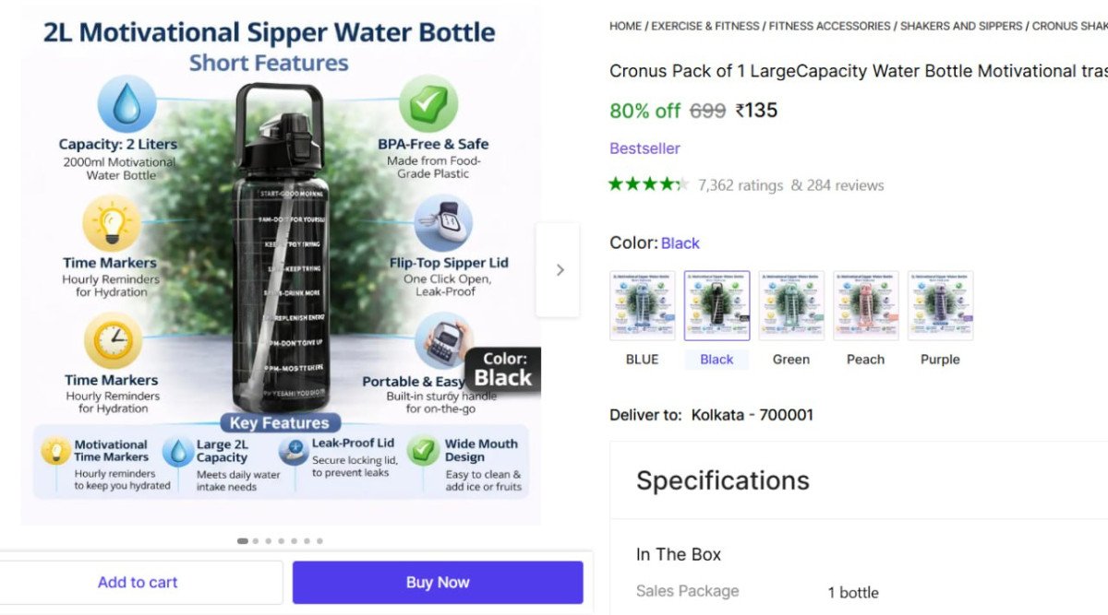The width and height of the screenshot is (1108, 615).
Task: Select the Purple color bottle thumbnail
Action: (940, 306)
